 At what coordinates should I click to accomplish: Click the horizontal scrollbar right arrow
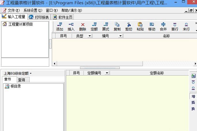pos(195,63)
